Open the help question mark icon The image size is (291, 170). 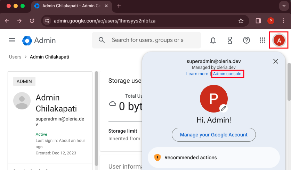coord(246,40)
